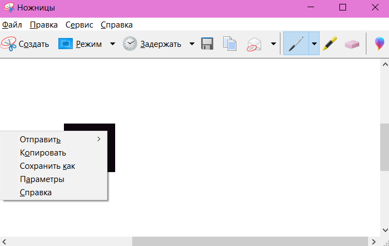This screenshot has width=389, height=246.
Task: Click the Режим button label
Action: pos(89,44)
